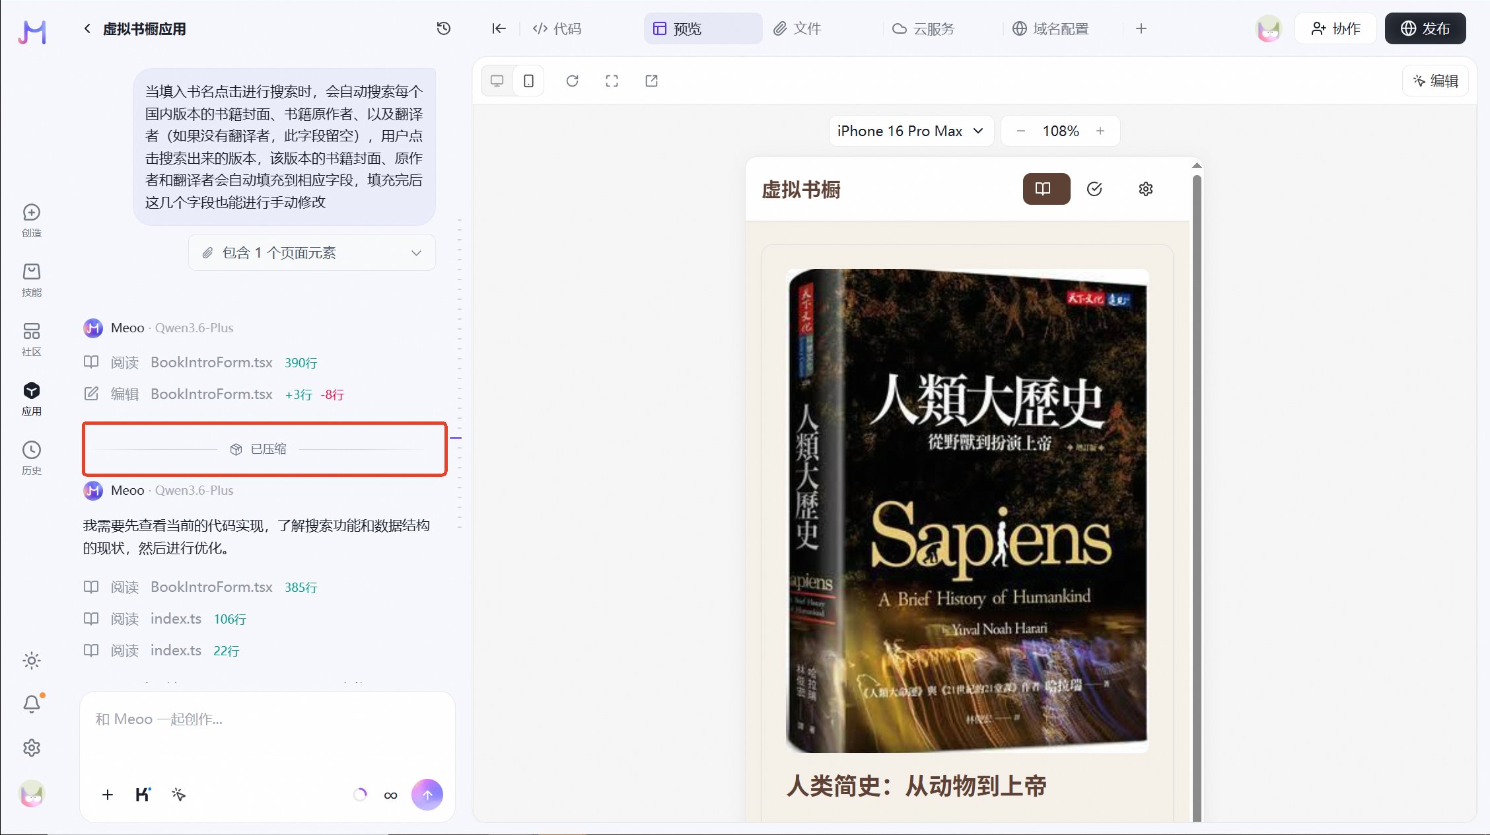The image size is (1490, 835).
Task: Open the 阅读 BookIntroForm.tsx 385行 entry
Action: 201,587
